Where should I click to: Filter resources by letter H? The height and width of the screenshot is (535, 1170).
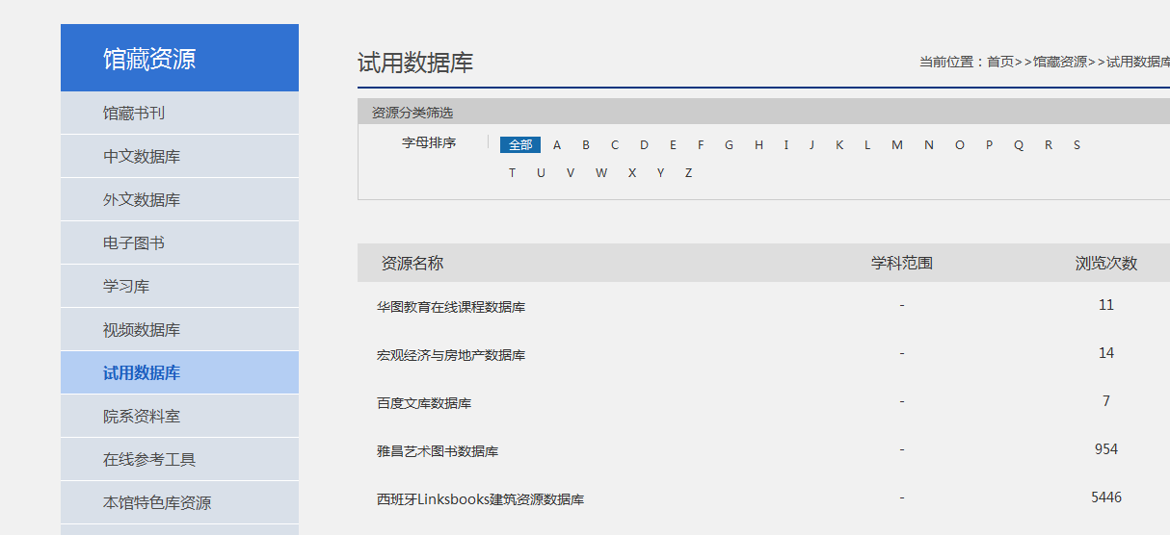[x=758, y=145]
